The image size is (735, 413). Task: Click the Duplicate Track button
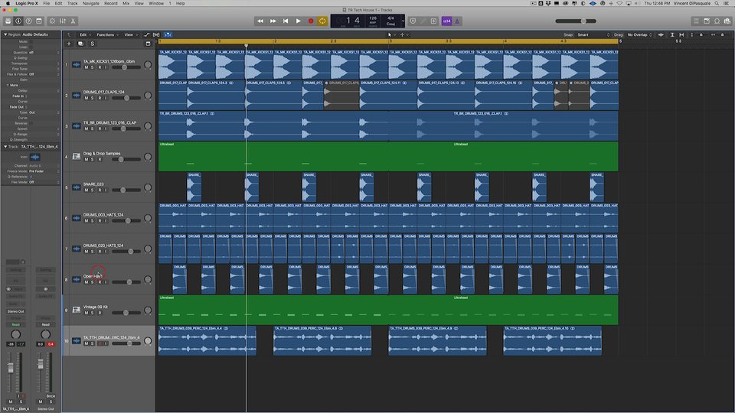pos(80,44)
